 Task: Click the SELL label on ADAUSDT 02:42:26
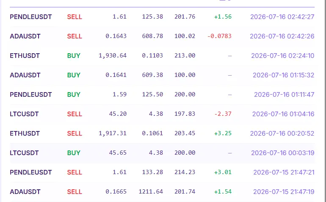coord(75,36)
